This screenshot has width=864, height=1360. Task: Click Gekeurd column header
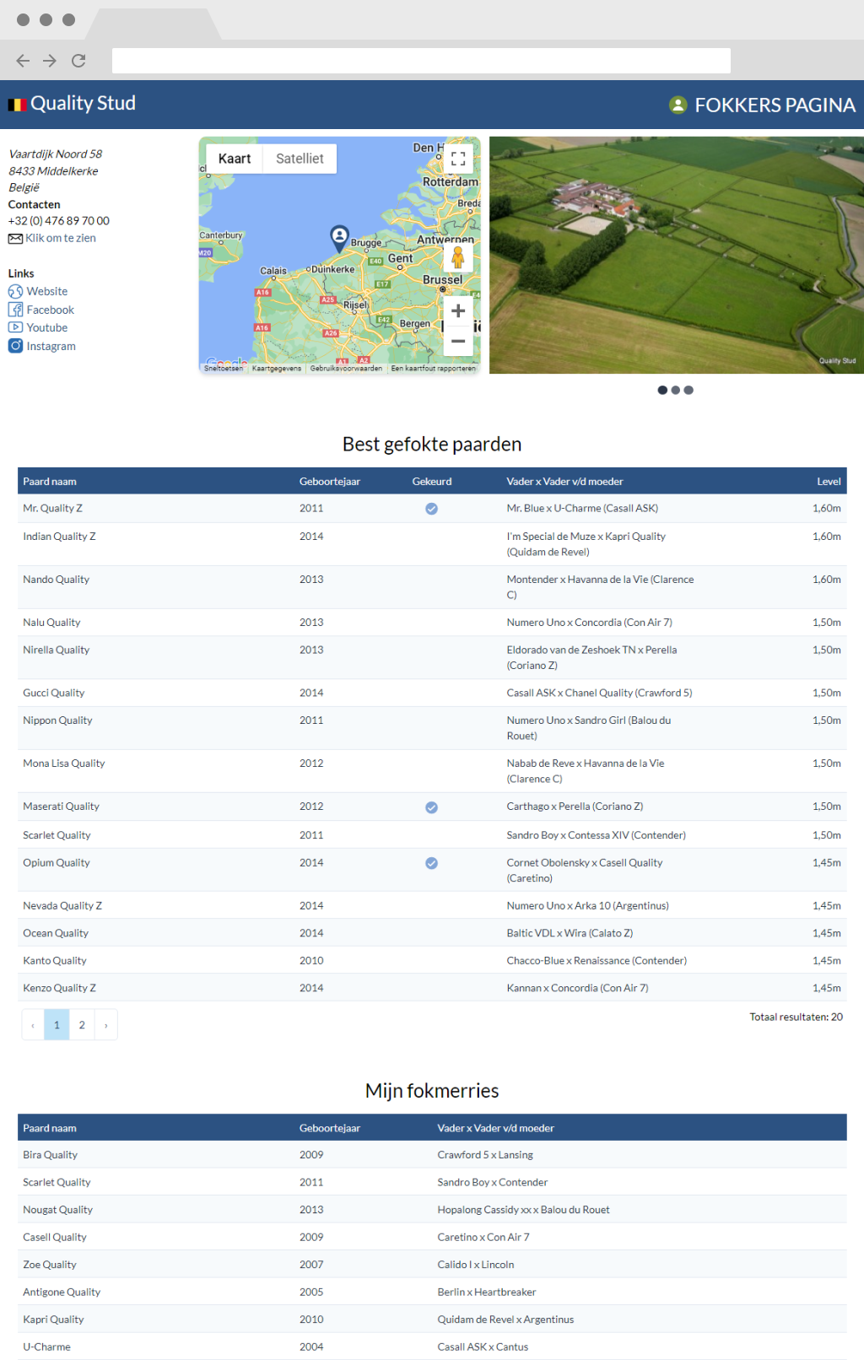[432, 482]
